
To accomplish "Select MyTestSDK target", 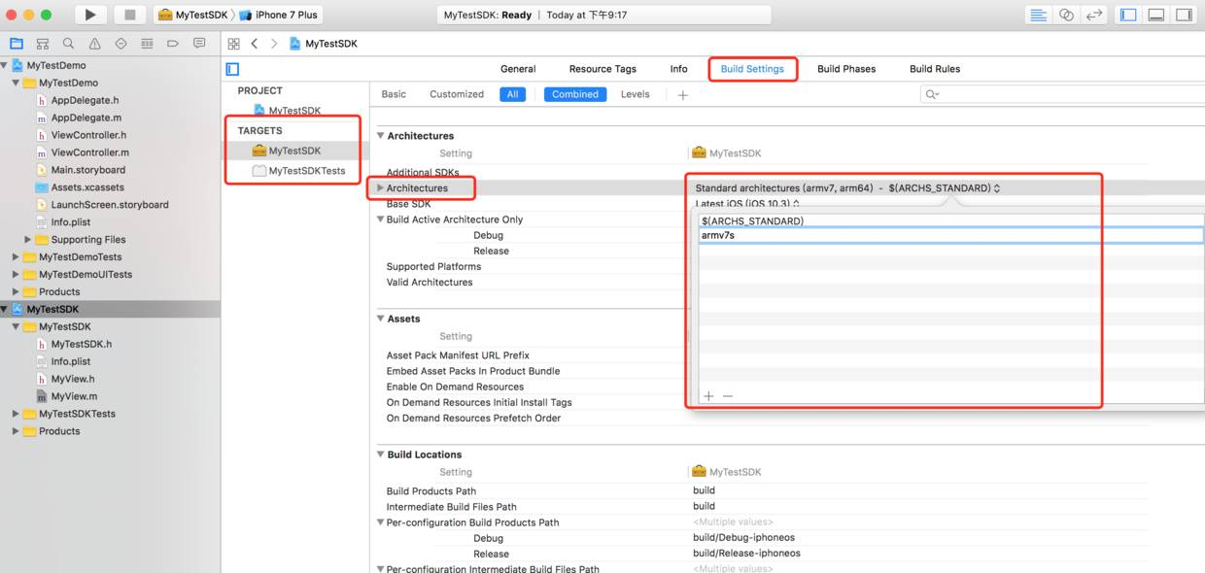I will tap(294, 151).
